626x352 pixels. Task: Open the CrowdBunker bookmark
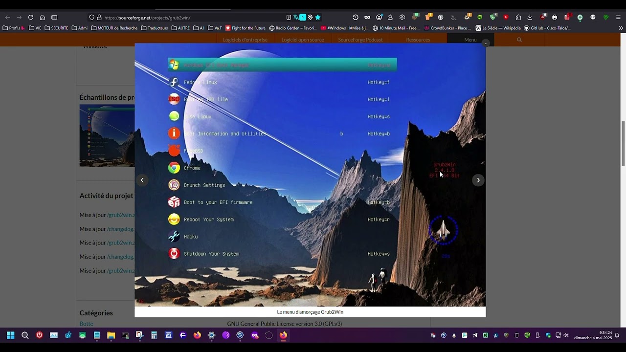click(x=447, y=28)
